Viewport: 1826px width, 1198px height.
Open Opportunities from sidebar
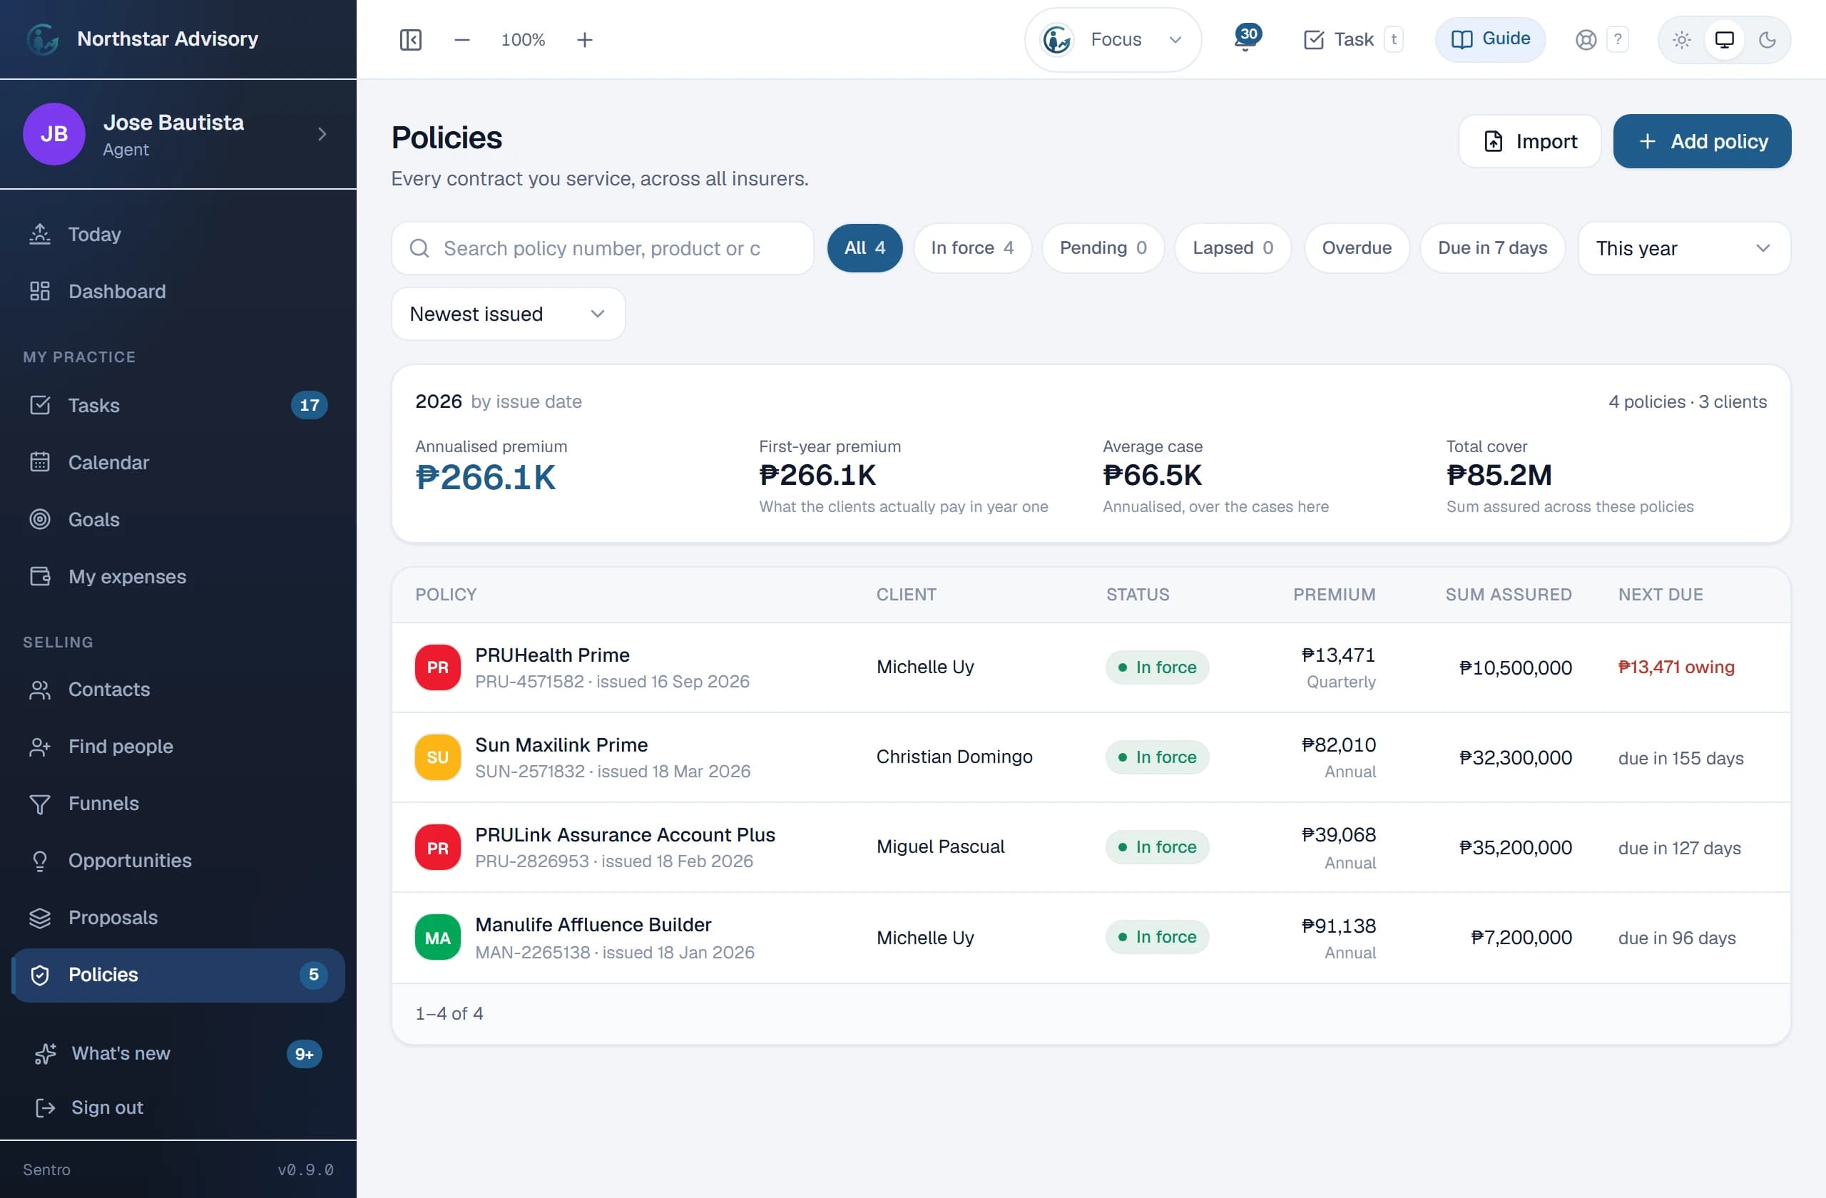pyautogui.click(x=178, y=861)
